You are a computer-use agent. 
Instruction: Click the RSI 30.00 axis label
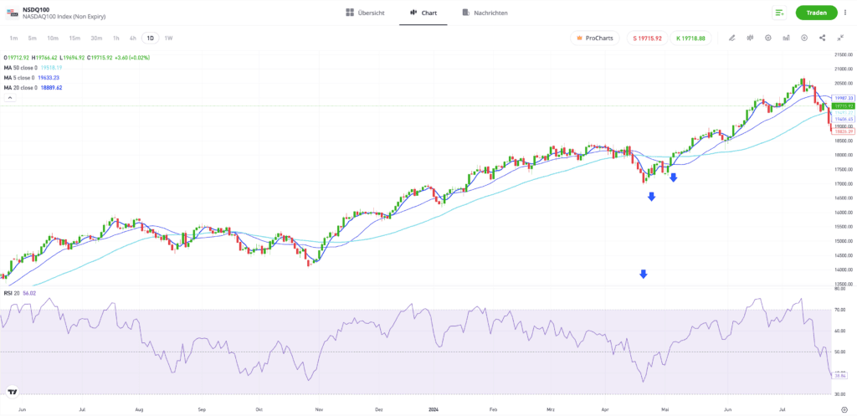tap(840, 393)
